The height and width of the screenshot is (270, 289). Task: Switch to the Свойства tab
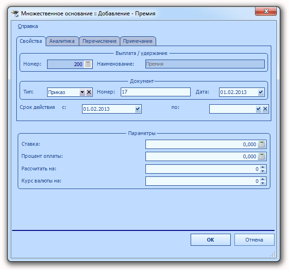[31, 41]
